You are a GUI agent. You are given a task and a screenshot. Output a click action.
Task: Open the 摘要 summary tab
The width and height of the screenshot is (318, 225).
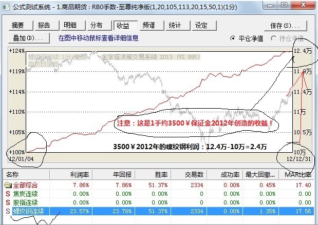21,26
